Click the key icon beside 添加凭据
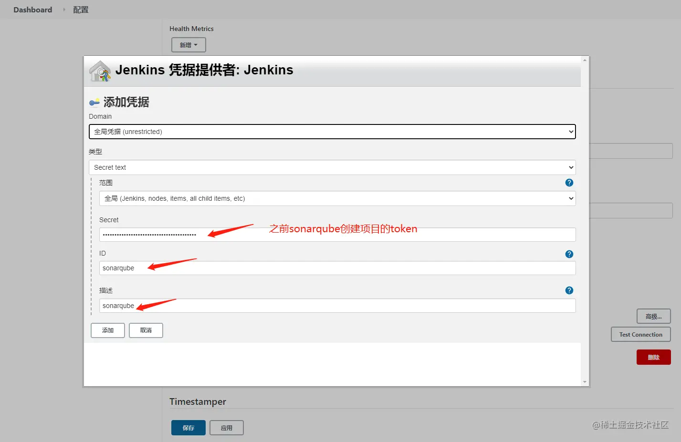The image size is (681, 442). 94,102
